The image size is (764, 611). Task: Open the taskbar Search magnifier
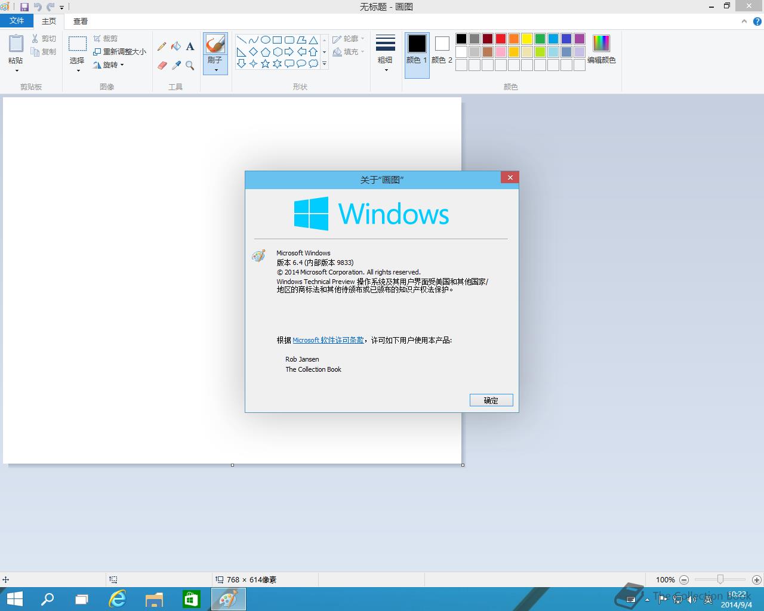[47, 599]
